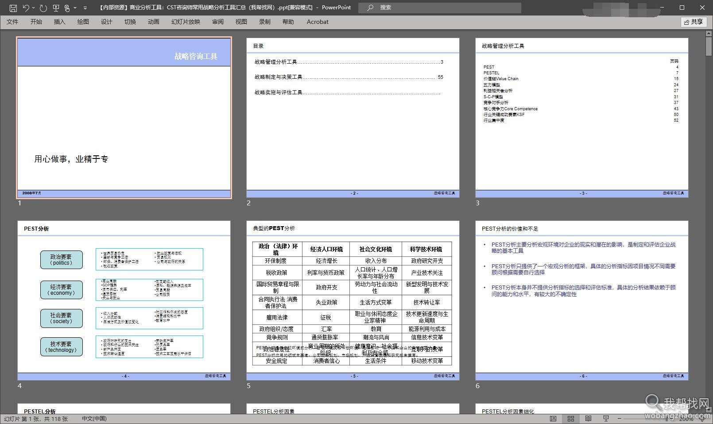Viewport: 713px width, 424px height.
Task: Click the 共享 share button
Action: (694, 22)
